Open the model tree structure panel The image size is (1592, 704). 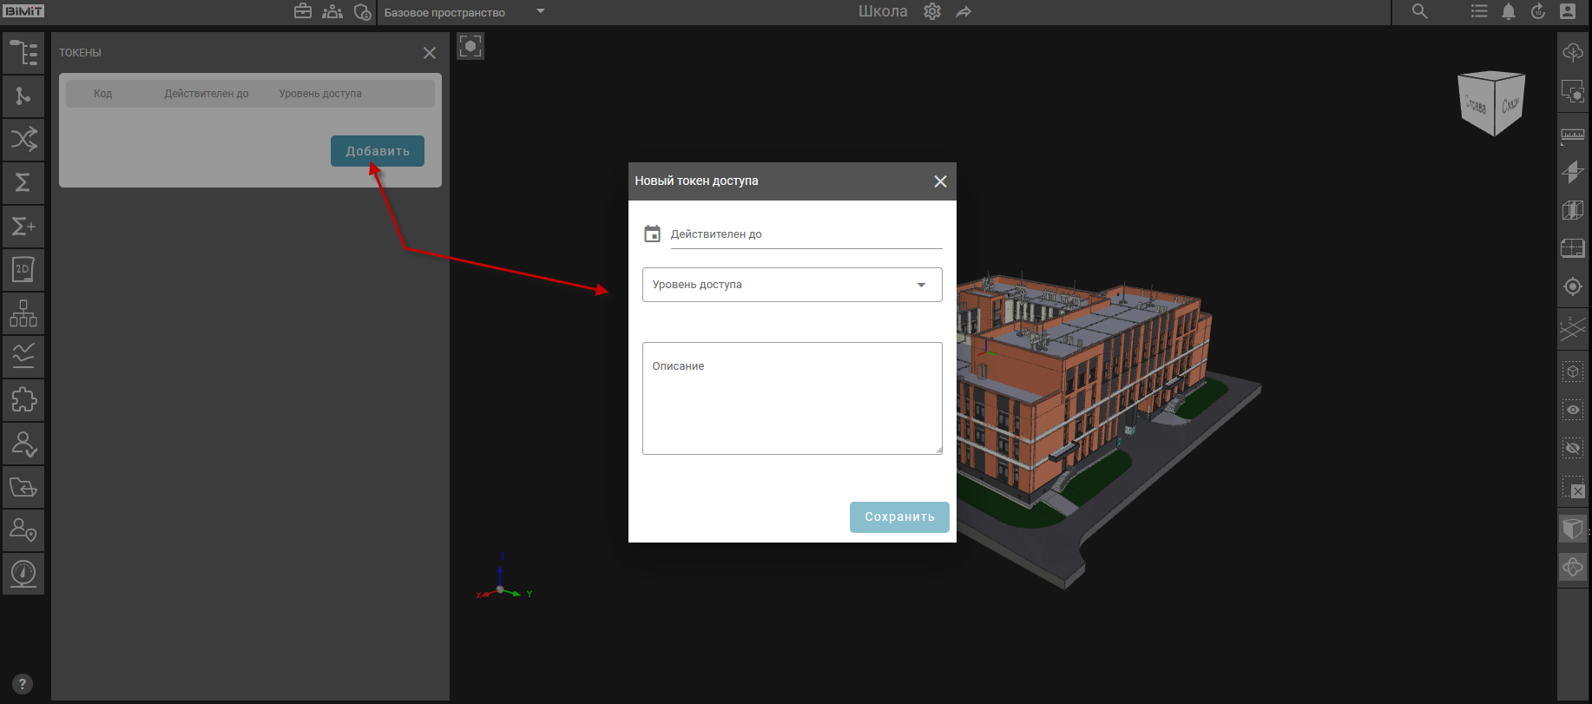[x=23, y=53]
